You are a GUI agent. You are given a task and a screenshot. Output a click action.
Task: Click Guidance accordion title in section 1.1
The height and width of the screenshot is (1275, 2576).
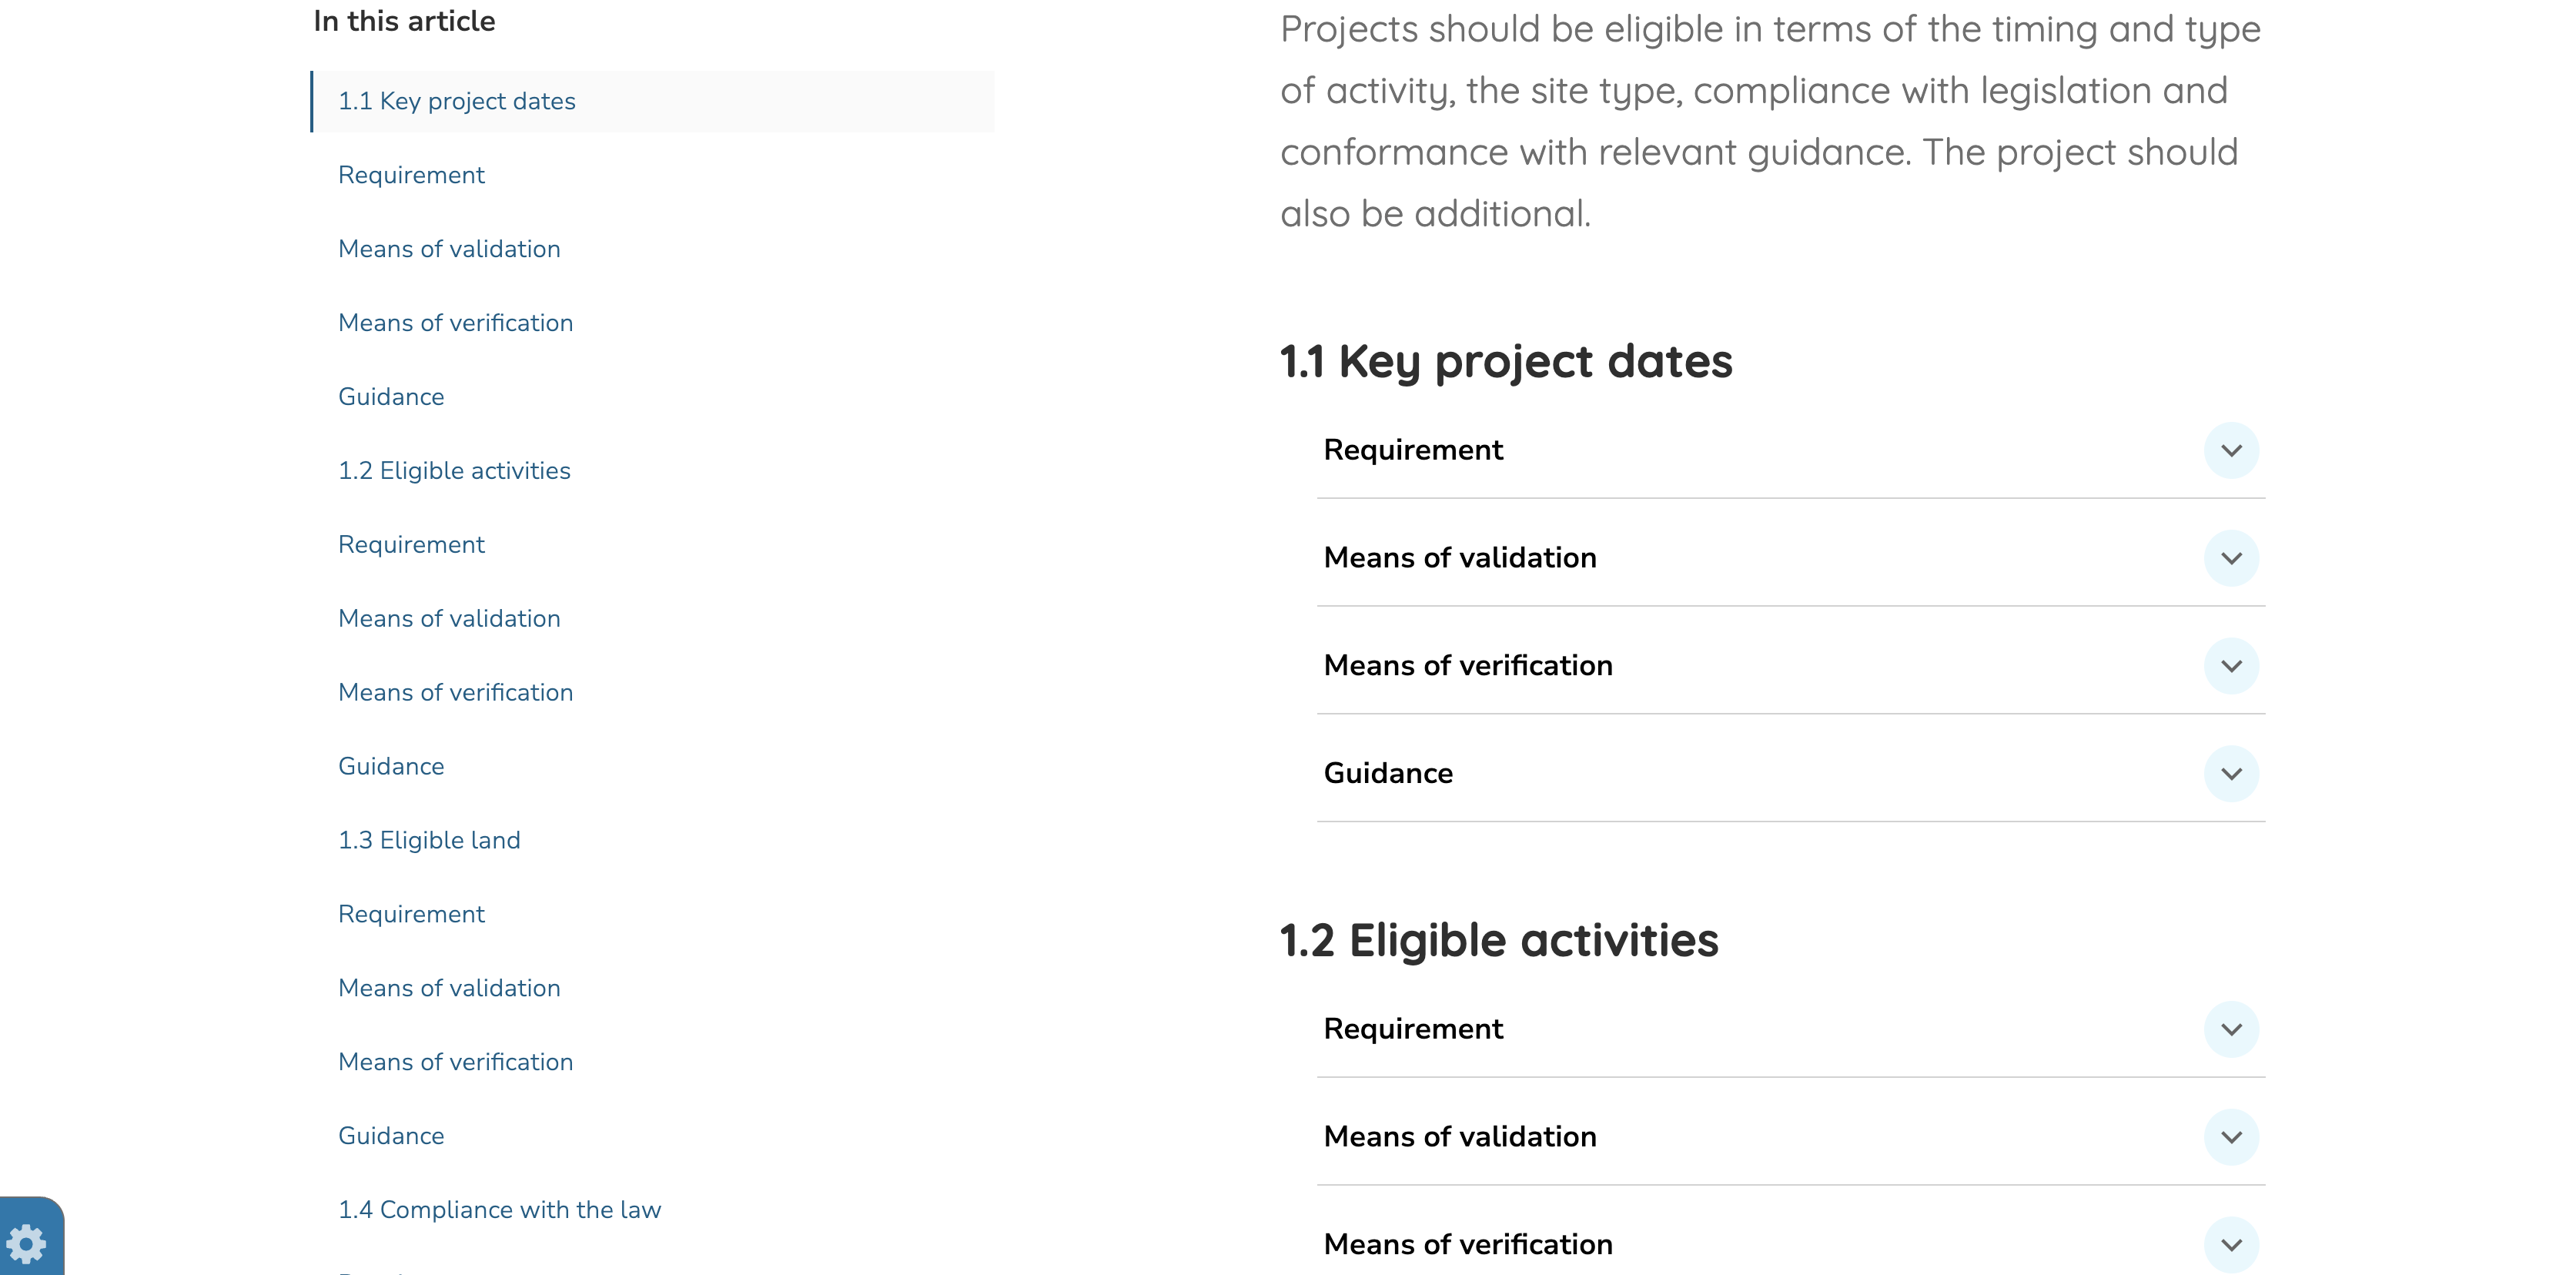(1388, 774)
